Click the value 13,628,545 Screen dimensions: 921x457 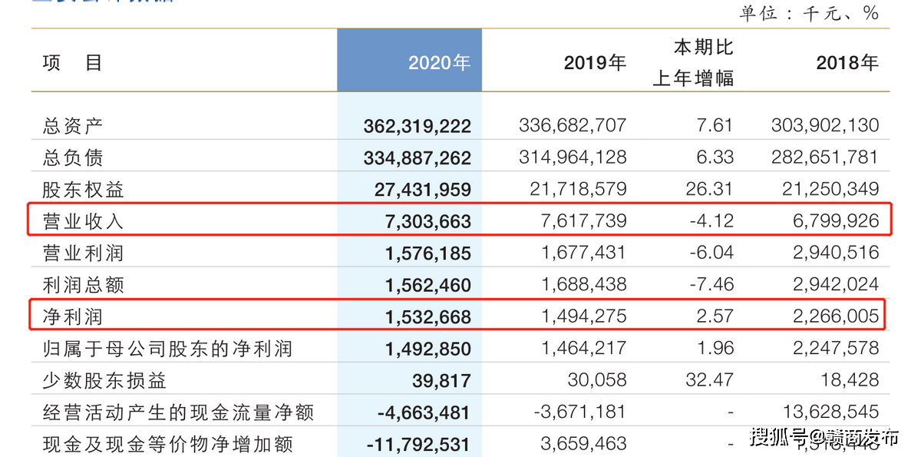tap(830, 412)
